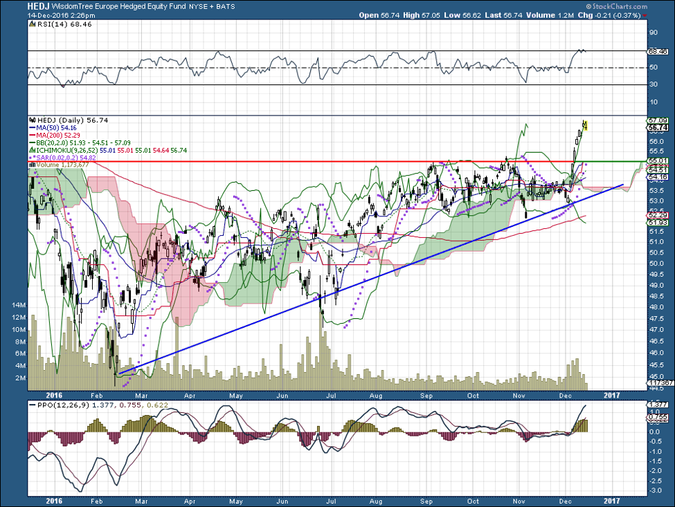Image resolution: width=675 pixels, height=507 pixels.
Task: Click the Last 56.74 header value
Action: (x=503, y=15)
